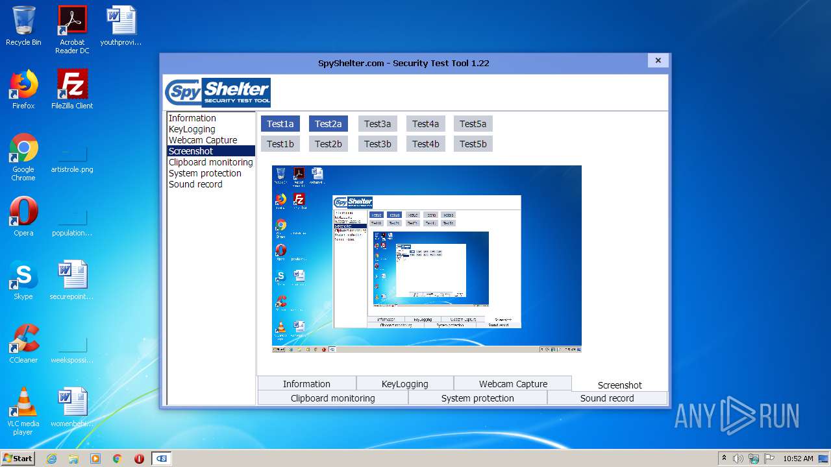Switch to System protection bottom tab

(x=478, y=398)
